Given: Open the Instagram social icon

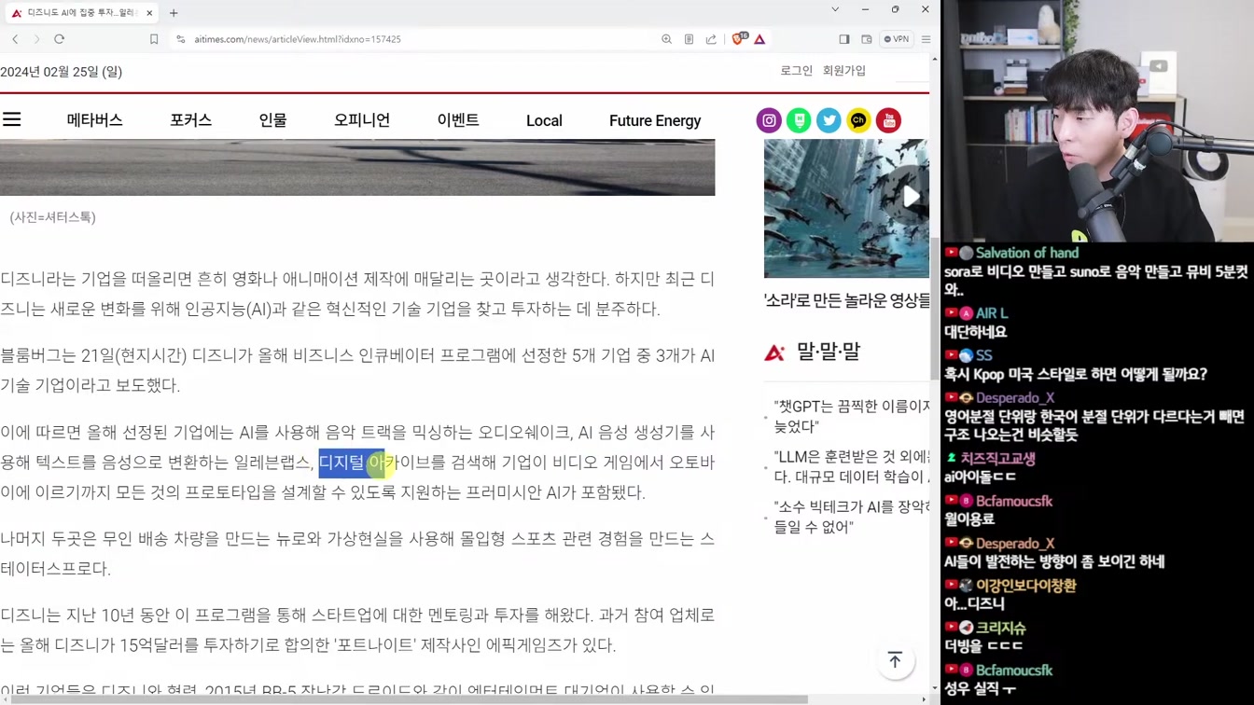Looking at the screenshot, I should click(769, 120).
